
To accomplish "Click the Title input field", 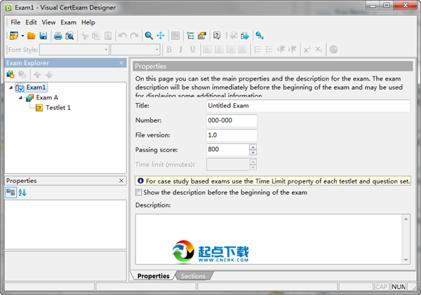I will click(308, 106).
